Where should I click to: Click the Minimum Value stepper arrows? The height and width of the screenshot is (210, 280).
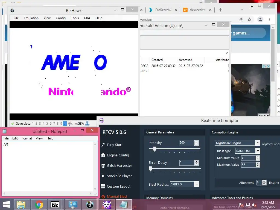pos(258,158)
